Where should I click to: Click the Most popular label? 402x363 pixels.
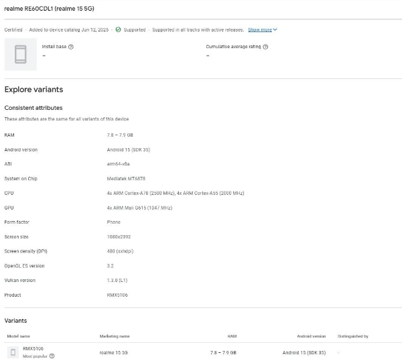point(35,356)
